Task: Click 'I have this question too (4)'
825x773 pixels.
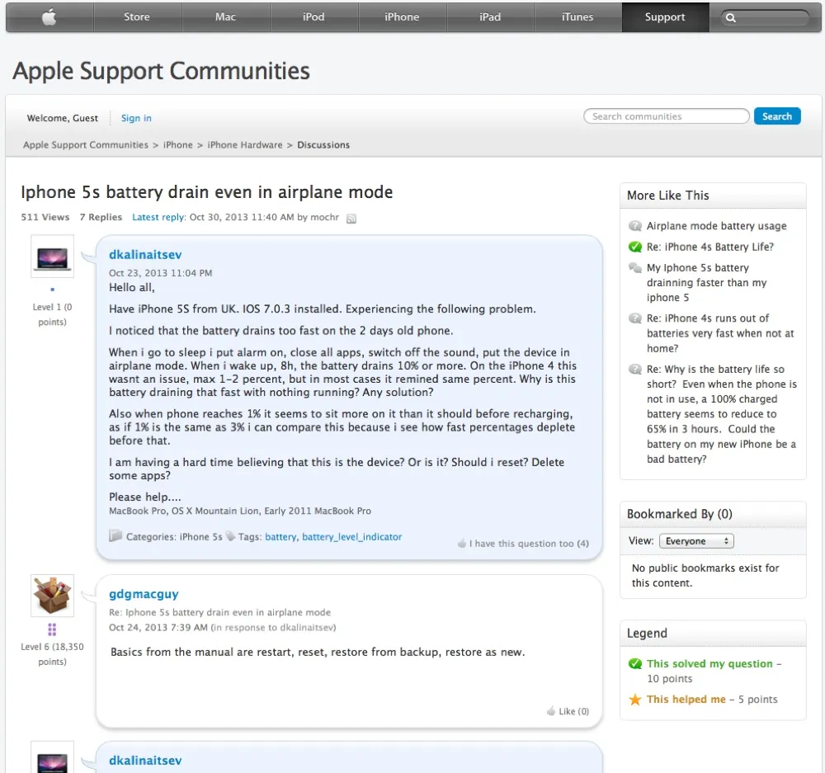Action: 529,544
